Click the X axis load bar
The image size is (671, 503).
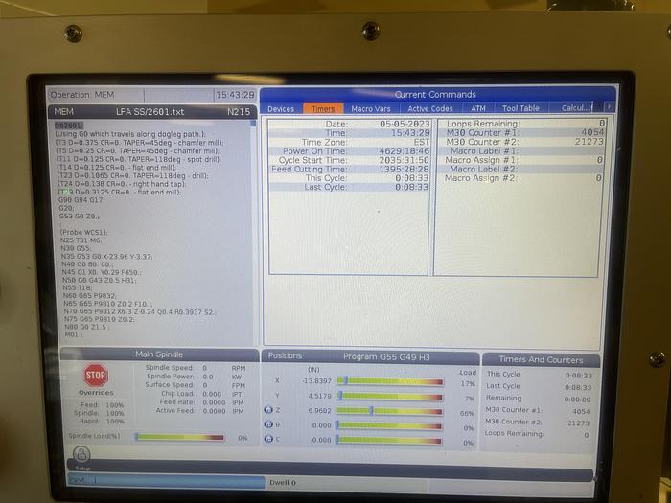[390, 381]
